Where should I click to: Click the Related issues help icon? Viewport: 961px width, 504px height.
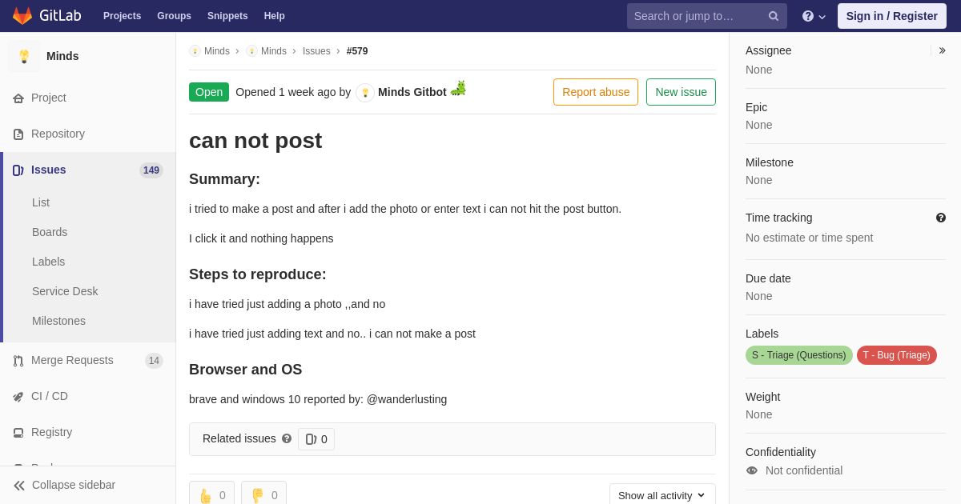coord(287,438)
